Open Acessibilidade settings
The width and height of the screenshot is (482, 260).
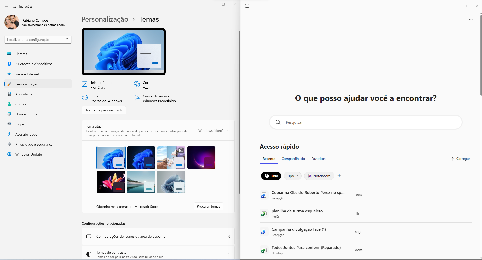coord(38,134)
